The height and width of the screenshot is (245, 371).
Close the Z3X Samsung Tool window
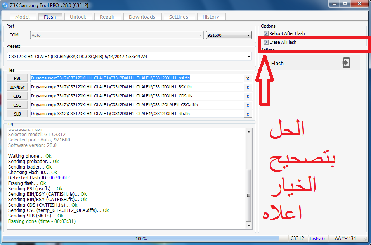(x=359, y=3)
